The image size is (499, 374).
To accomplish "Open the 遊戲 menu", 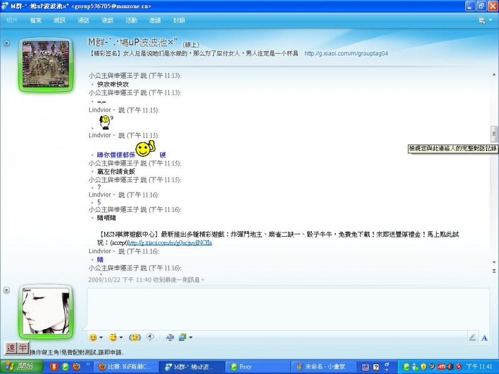I will (107, 21).
